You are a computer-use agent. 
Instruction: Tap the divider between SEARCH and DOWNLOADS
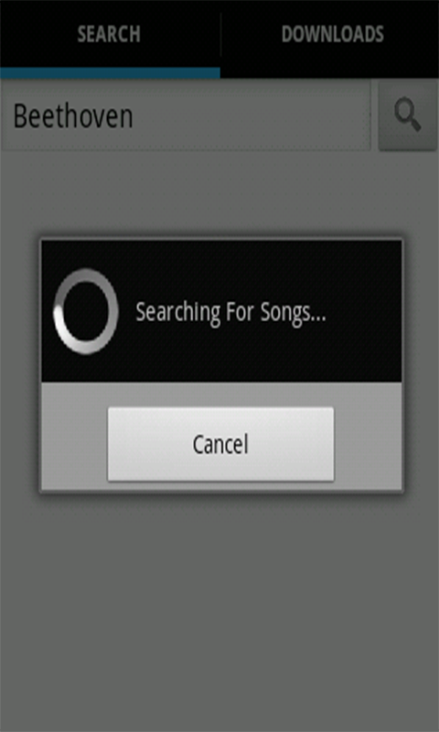[x=220, y=35]
